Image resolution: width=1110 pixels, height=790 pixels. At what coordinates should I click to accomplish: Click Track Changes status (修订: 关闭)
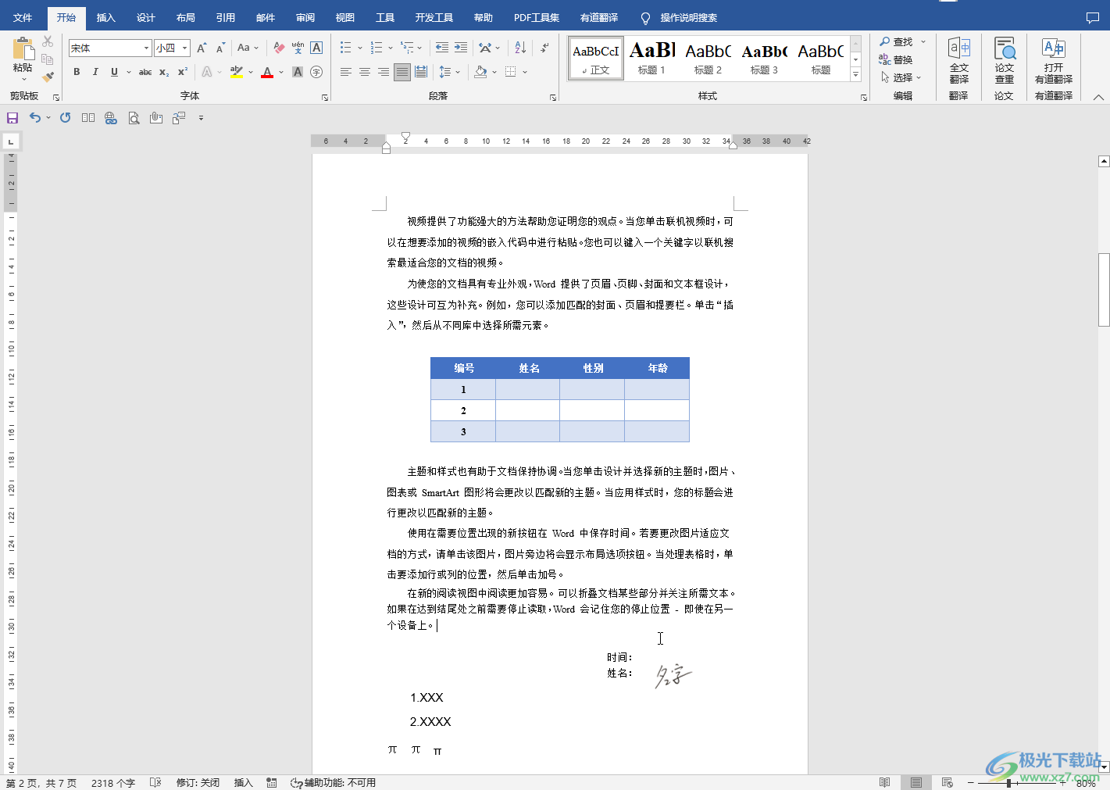[198, 782]
